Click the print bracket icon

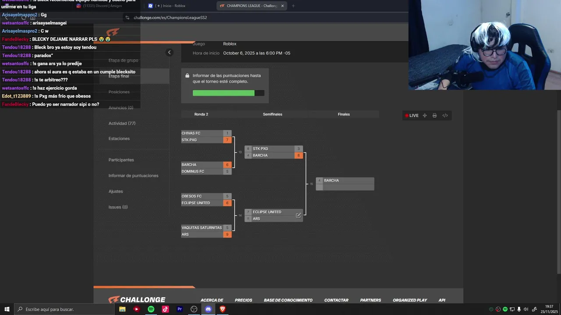[434, 115]
